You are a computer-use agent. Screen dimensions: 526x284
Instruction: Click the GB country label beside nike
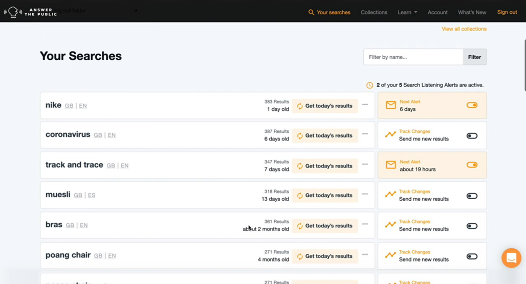pos(69,106)
